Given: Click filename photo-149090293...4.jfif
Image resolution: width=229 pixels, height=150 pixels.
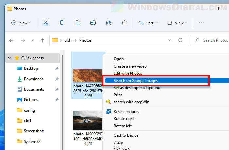Looking at the screenshot, I should 88,139.
